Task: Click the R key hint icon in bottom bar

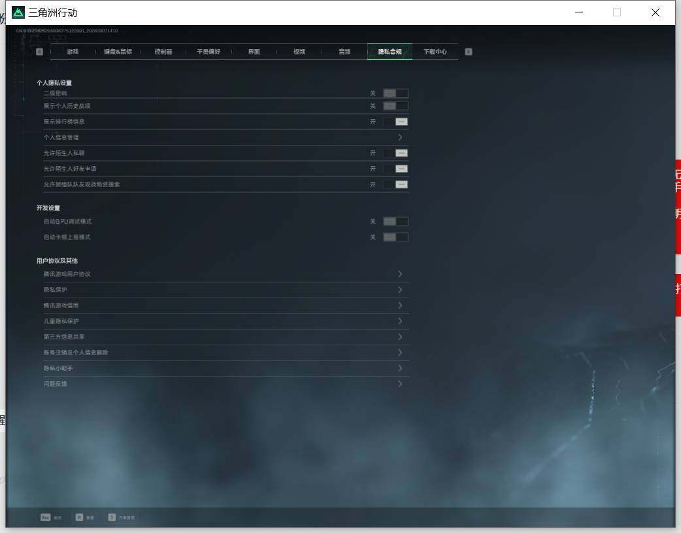Action: pos(79,517)
